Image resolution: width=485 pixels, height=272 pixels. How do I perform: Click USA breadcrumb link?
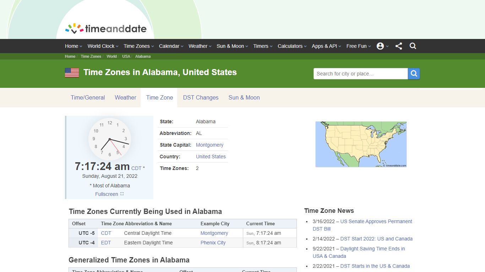126,56
